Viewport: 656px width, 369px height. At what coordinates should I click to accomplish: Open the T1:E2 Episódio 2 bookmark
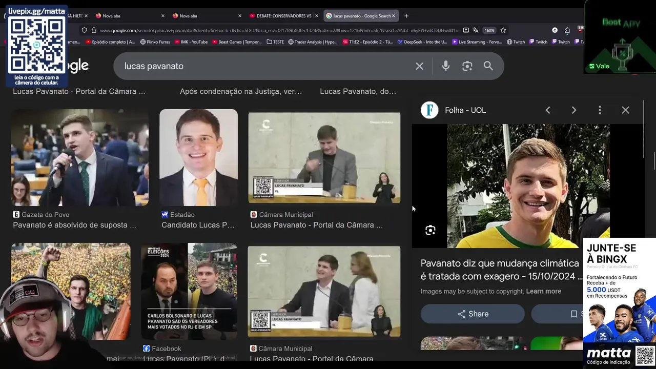click(367, 42)
